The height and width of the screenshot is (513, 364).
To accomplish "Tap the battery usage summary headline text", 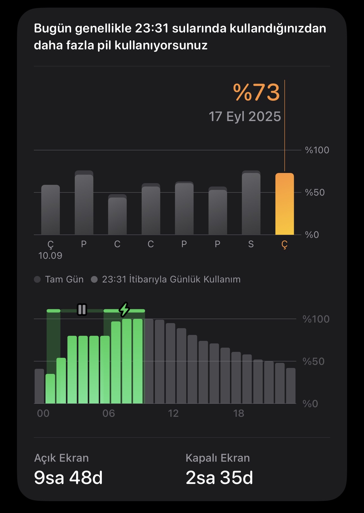I will [x=180, y=37].
